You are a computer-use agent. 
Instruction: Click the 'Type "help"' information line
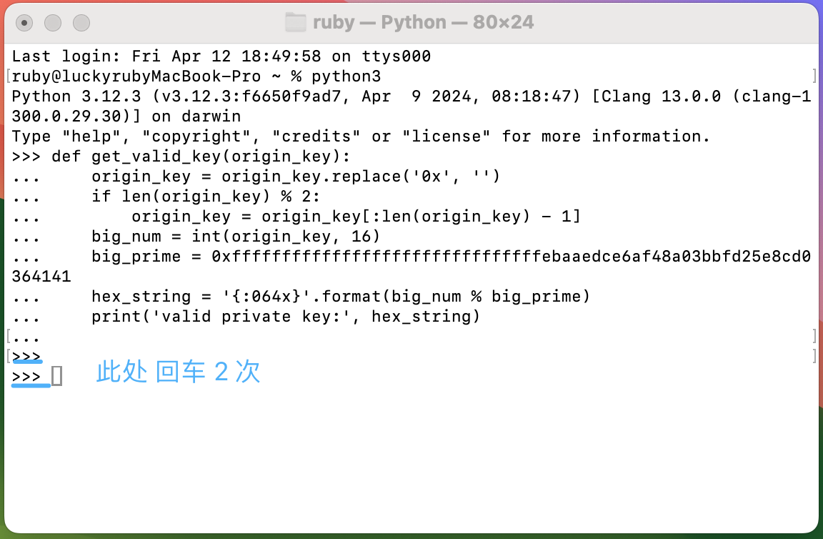point(361,136)
